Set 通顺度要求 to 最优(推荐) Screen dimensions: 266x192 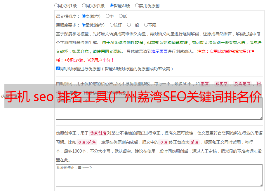[84, 25]
